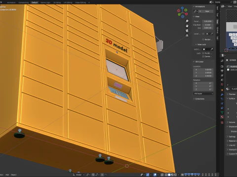
Task: Click the Focal Length value field
Action: coord(208,21)
